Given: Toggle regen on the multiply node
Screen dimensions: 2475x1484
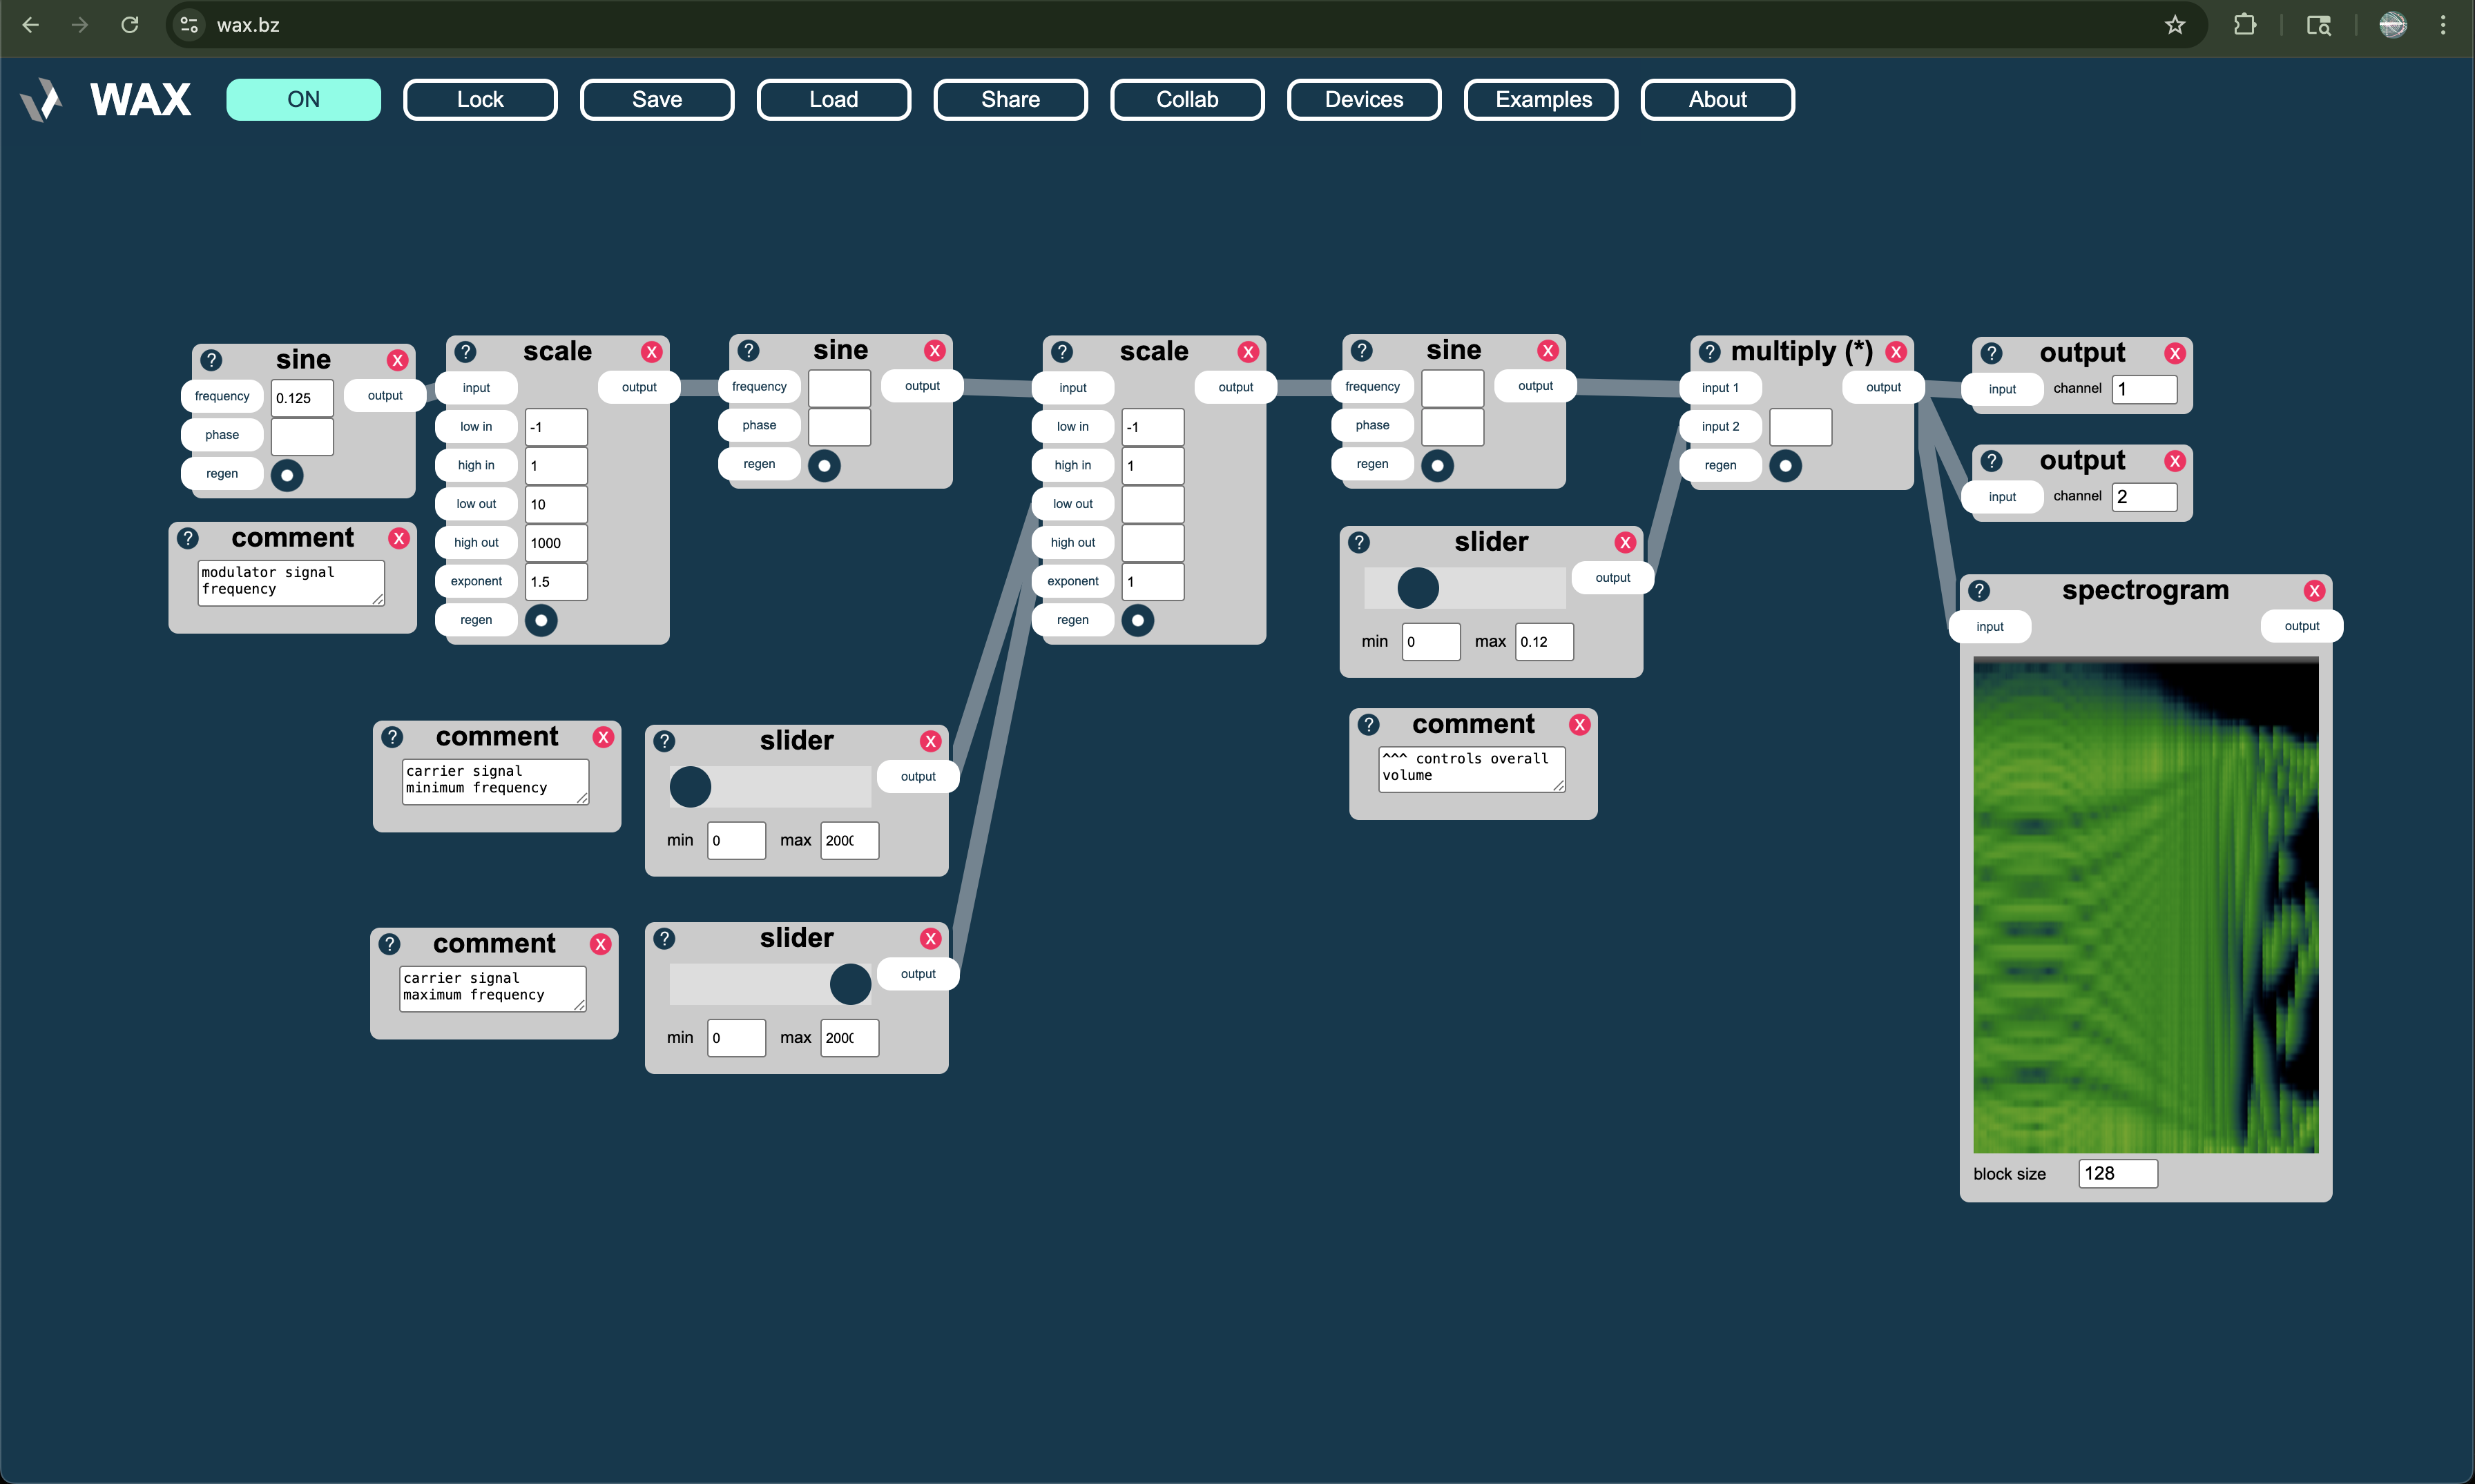Looking at the screenshot, I should (x=1787, y=465).
